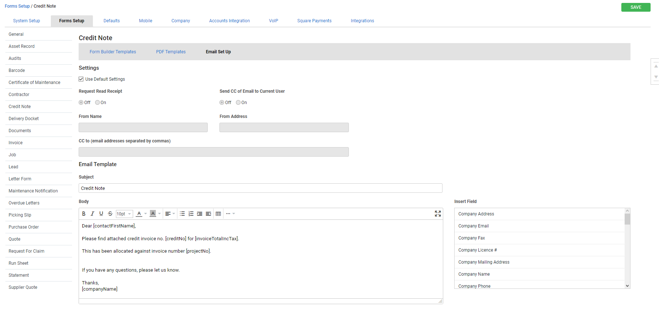Viewport: 659px width, 314px height.
Task: Toggle bold formatting in body editor
Action: [84, 214]
